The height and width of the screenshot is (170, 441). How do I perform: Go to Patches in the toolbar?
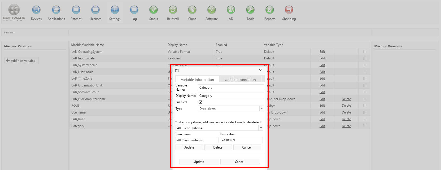pyautogui.click(x=76, y=10)
